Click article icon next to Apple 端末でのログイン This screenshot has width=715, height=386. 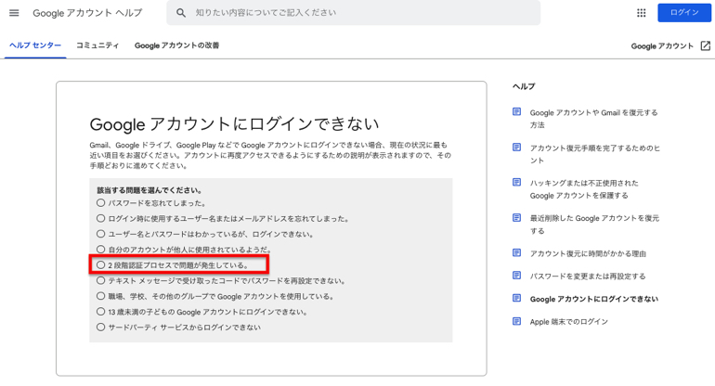[516, 321]
